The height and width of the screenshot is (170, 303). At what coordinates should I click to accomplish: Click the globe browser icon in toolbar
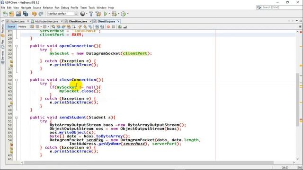coord(82,14)
